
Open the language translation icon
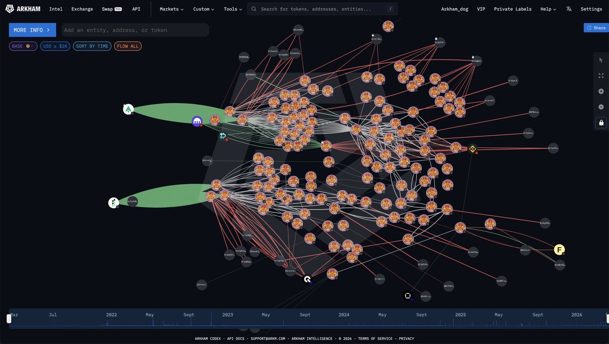[x=569, y=9]
